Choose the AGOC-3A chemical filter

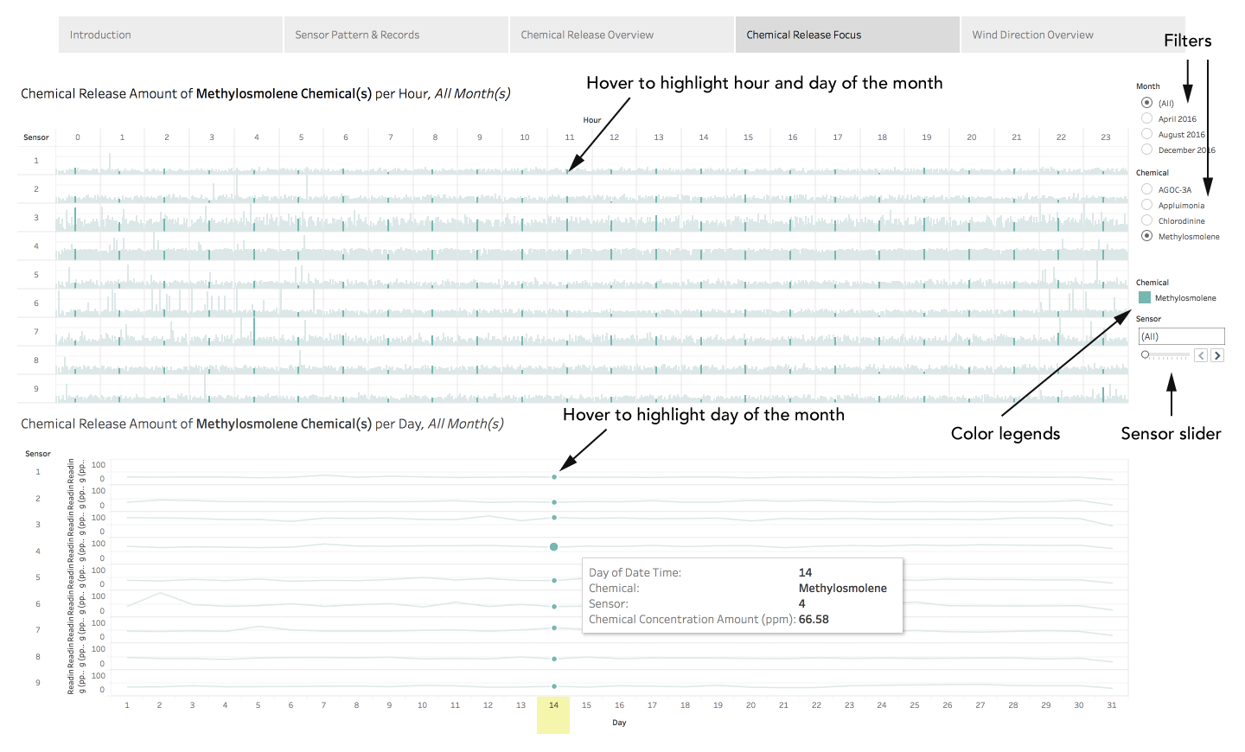(x=1146, y=189)
